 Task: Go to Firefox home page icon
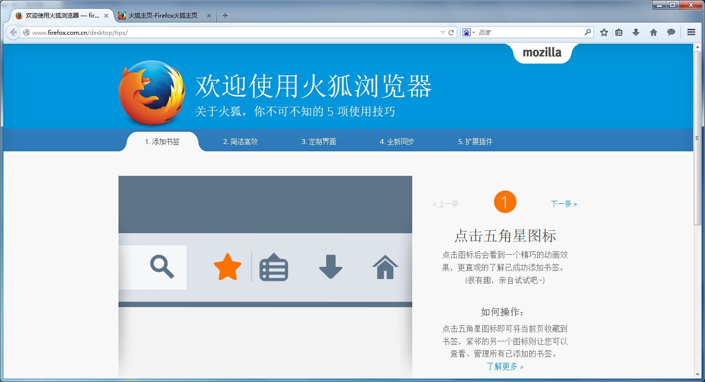pyautogui.click(x=654, y=32)
